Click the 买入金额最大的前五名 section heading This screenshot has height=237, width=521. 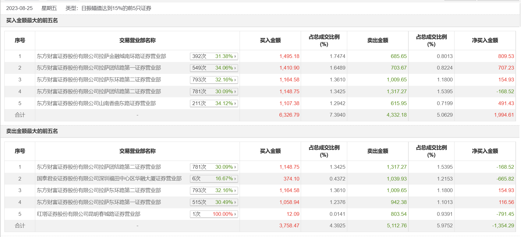click(32, 21)
